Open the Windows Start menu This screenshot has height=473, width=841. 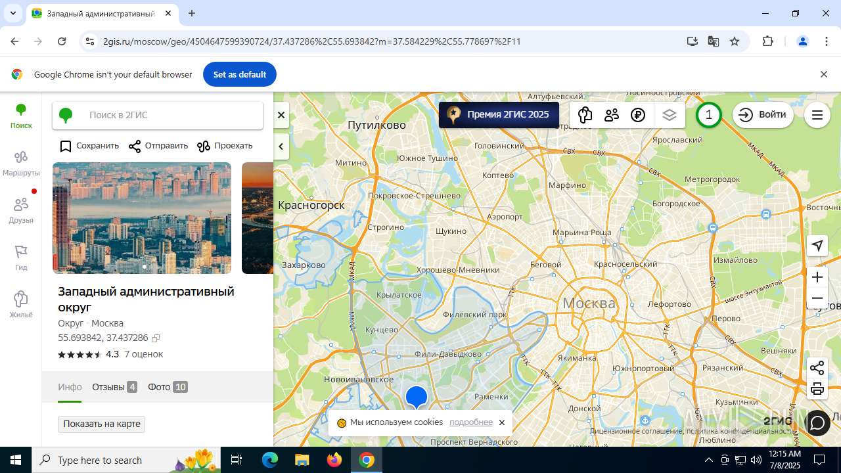click(x=16, y=460)
